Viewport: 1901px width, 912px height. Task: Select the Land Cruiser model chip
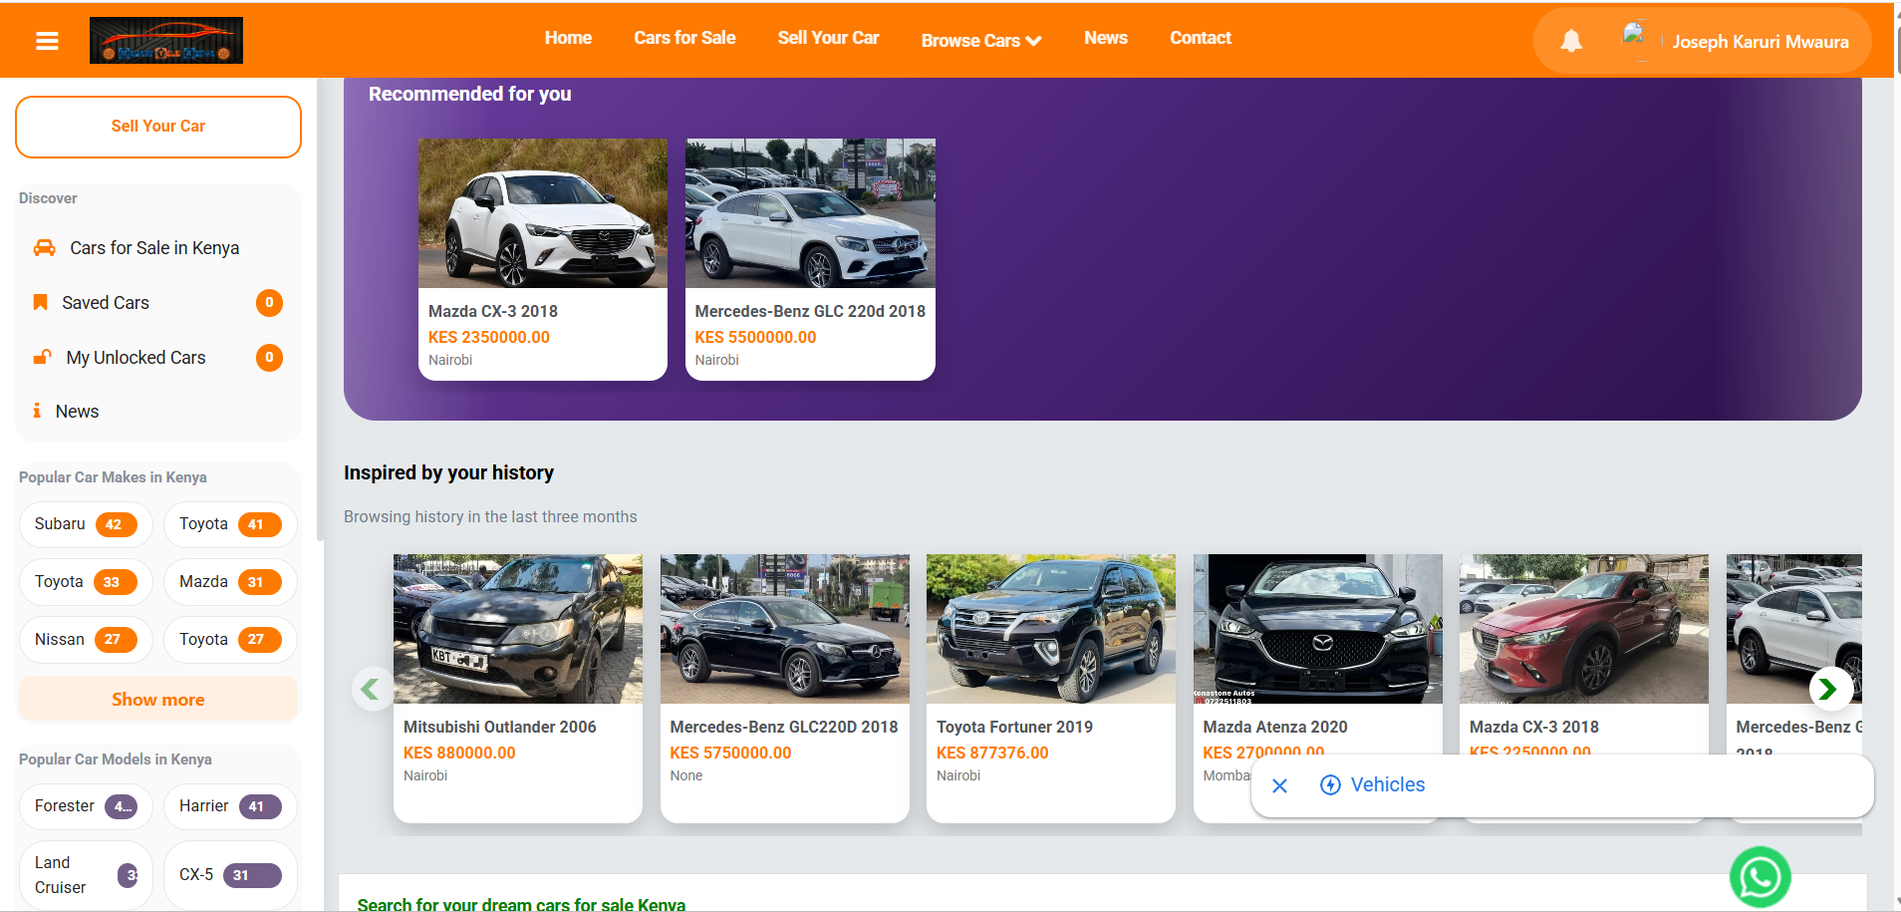86,875
